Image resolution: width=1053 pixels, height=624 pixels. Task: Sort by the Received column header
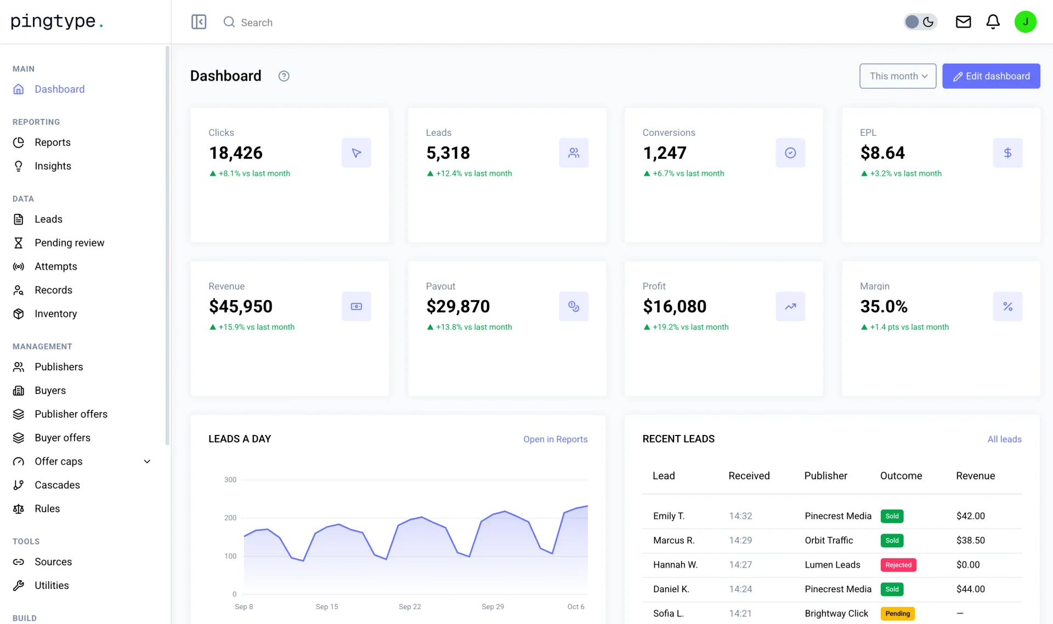click(x=749, y=476)
